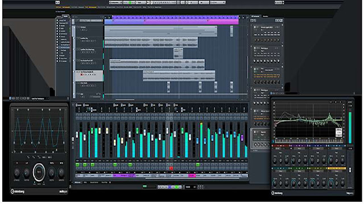Click the red record button on highlighted track
The height and width of the screenshot is (204, 364).
[81, 75]
